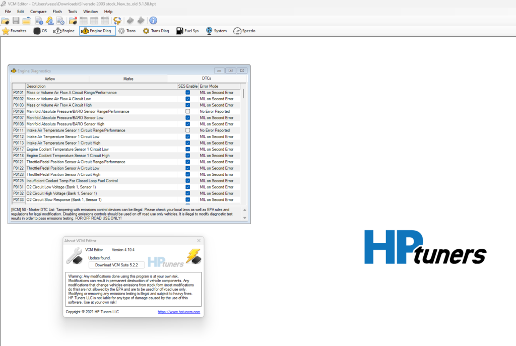This screenshot has width=516, height=346.
Task: Switch to the Airflow tab
Action: [x=50, y=79]
